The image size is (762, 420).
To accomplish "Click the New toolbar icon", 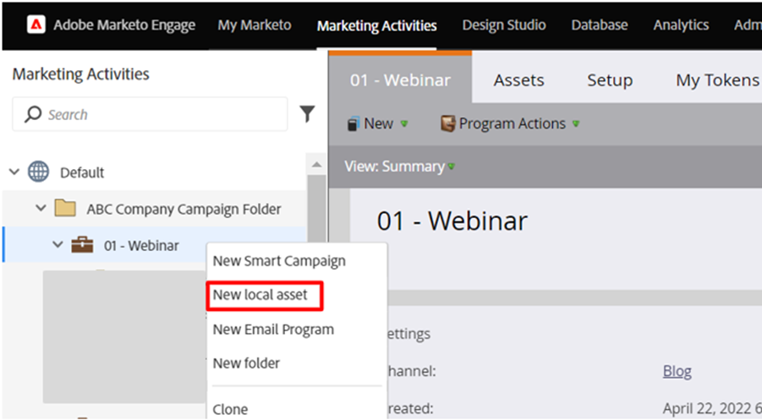I will click(x=353, y=124).
